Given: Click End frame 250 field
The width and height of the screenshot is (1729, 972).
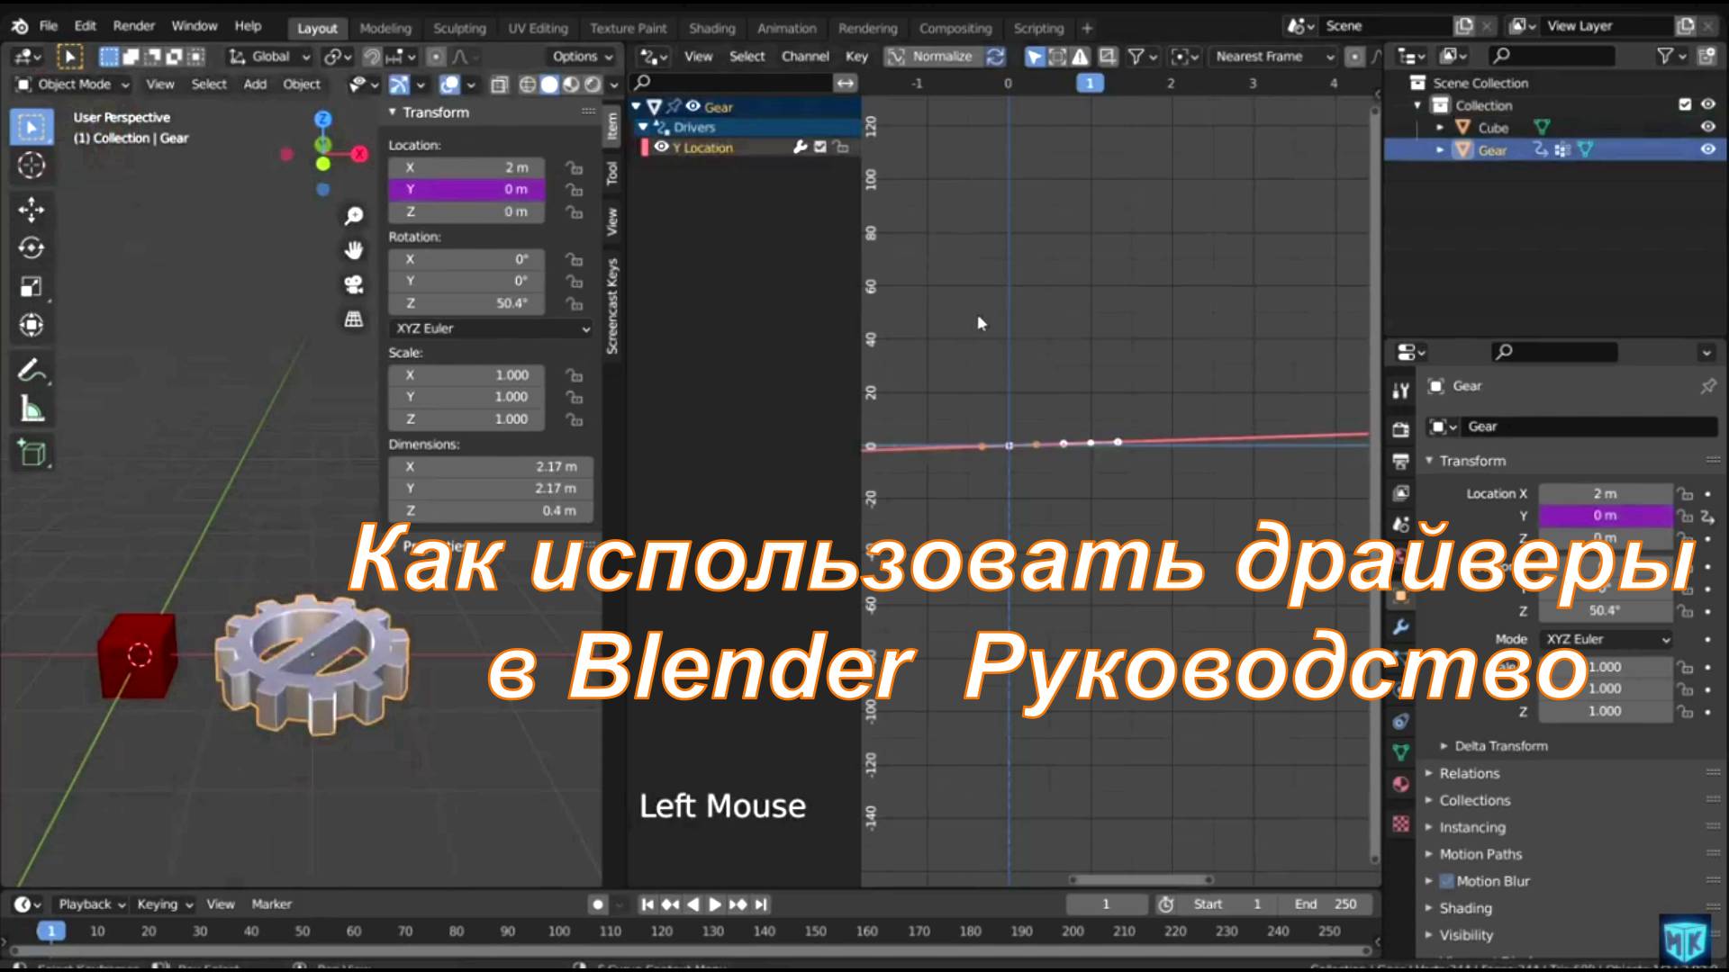Looking at the screenshot, I should (x=1326, y=904).
